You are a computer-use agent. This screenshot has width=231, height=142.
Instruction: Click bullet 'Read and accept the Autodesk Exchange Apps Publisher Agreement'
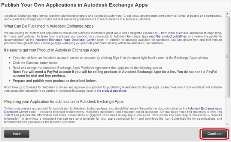[88, 68]
